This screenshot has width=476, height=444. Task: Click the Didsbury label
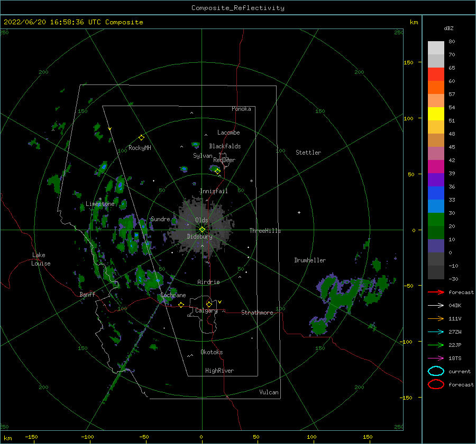coord(199,237)
